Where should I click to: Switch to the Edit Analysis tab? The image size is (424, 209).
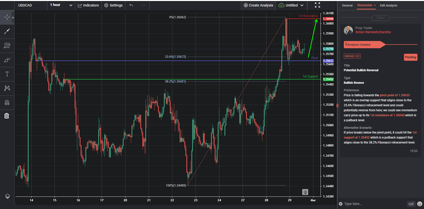pyautogui.click(x=388, y=5)
